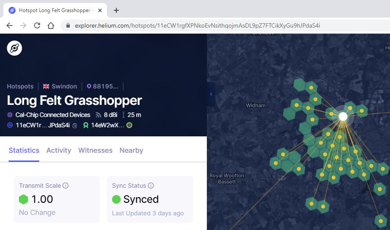Viewport: 390px width, 230px height.
Task: Close the Hotspot Long Felt Grasshopper tab
Action: click(x=100, y=10)
